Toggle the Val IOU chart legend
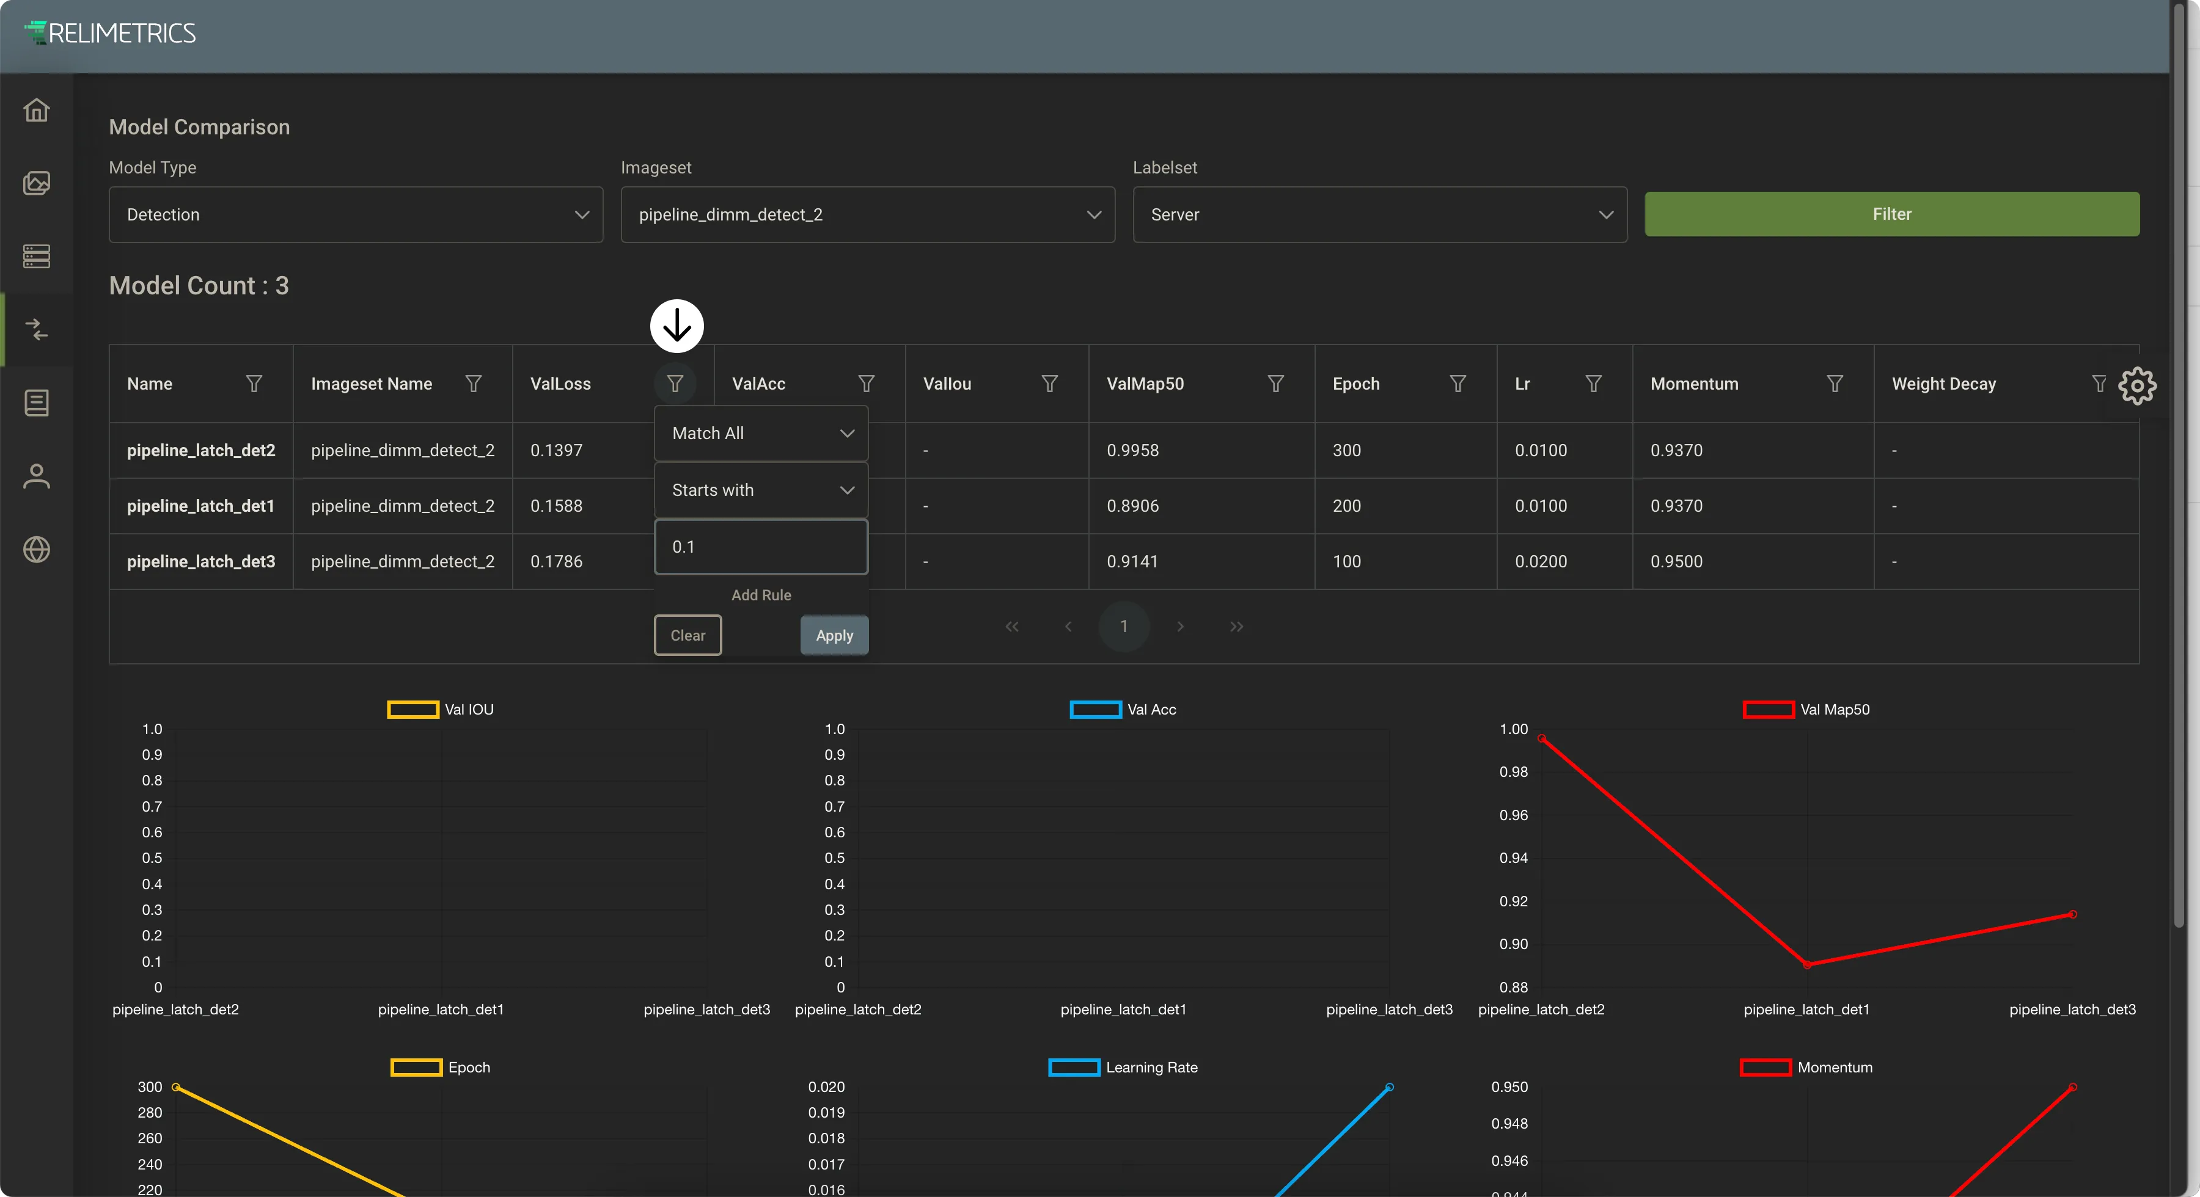This screenshot has width=2200, height=1197. coord(441,710)
